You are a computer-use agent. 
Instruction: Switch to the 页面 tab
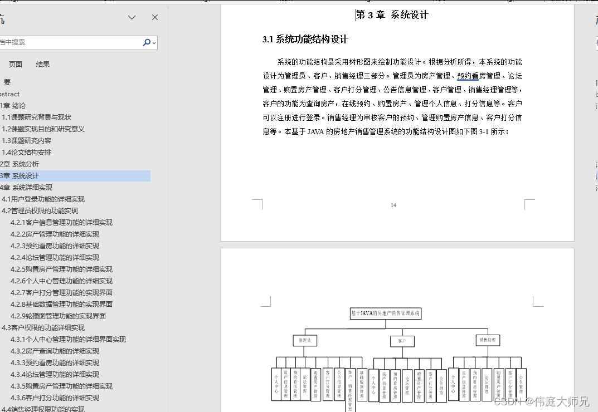tap(16, 64)
